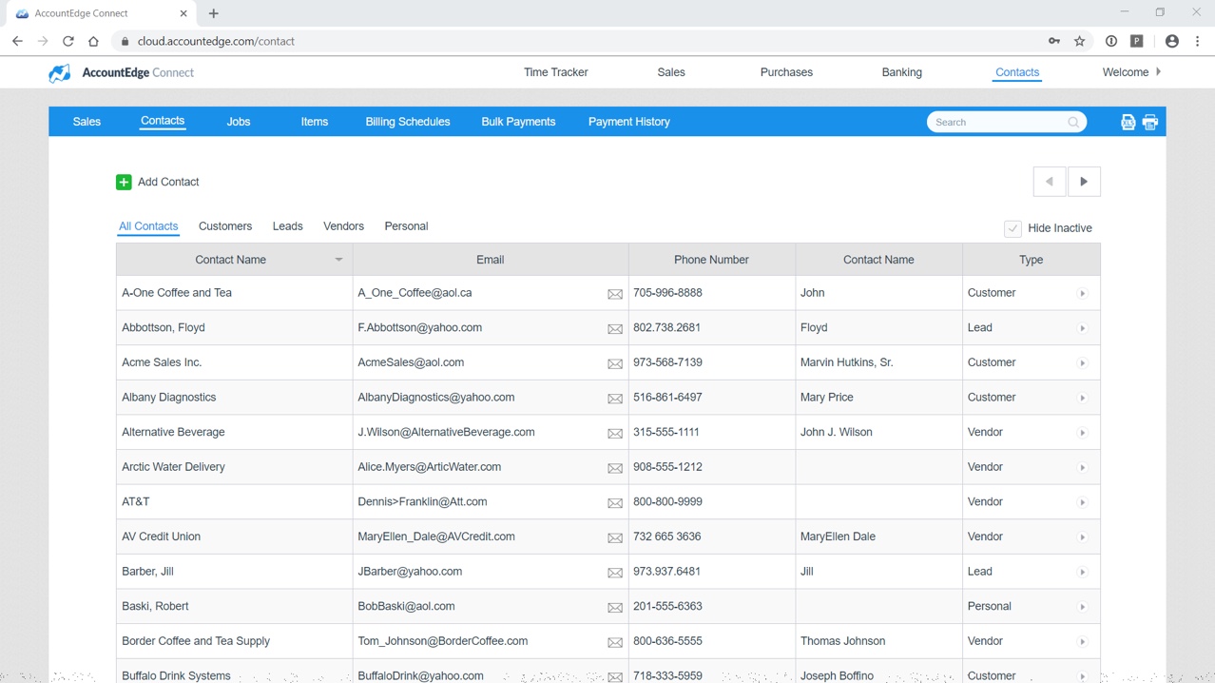Viewport: 1215px width, 683px height.
Task: Open Banking in the top menu
Action: click(901, 72)
